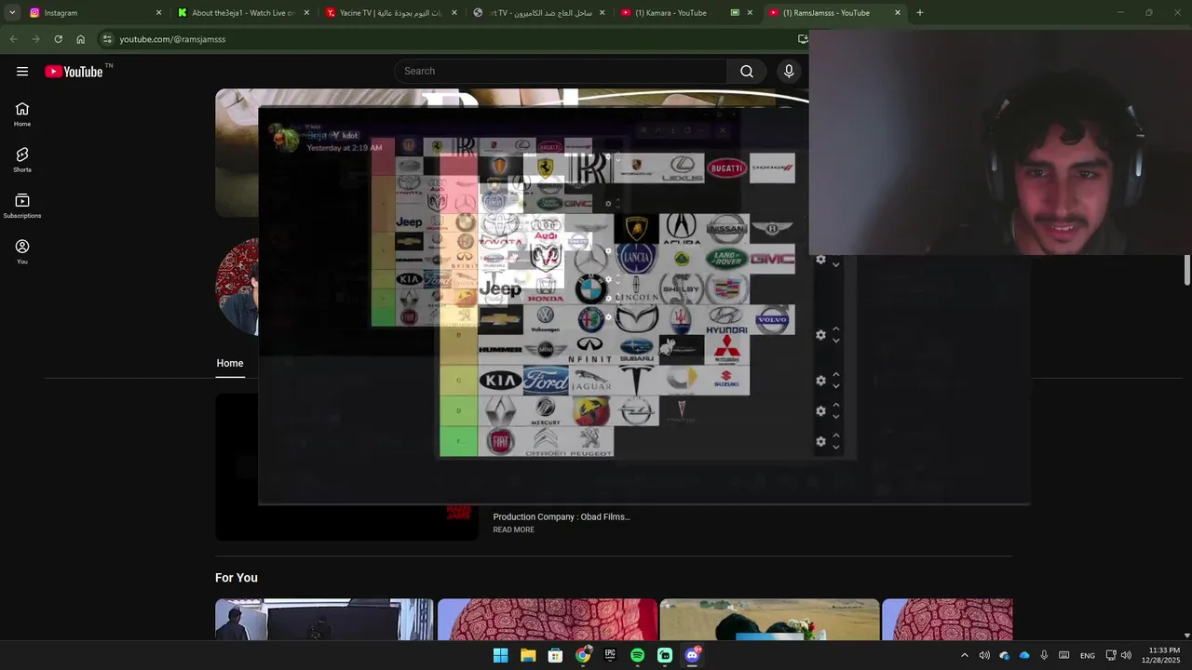Open Shorts in the YouTube sidebar
This screenshot has height=670, width=1192.
point(22,160)
